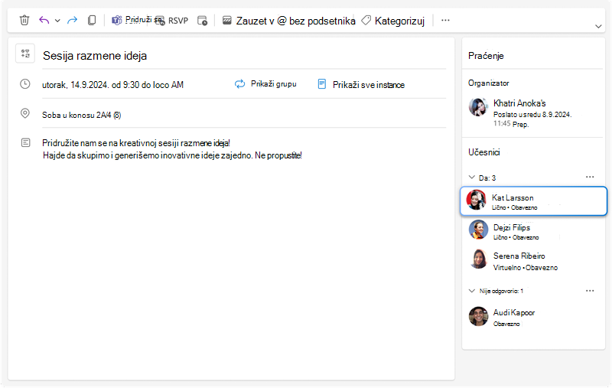The width and height of the screenshot is (612, 388).
Task: Select attendee Serena Ribeiro
Action: coord(533,261)
